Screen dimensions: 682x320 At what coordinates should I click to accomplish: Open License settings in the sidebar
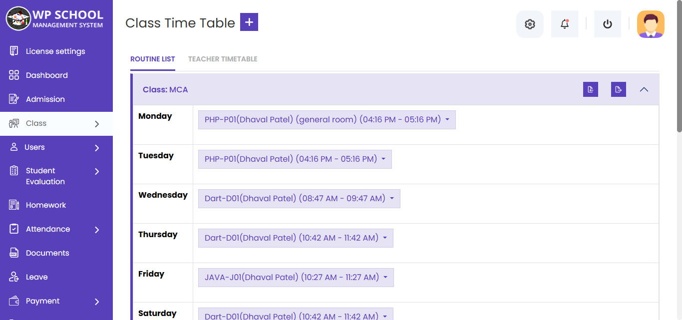tap(55, 51)
